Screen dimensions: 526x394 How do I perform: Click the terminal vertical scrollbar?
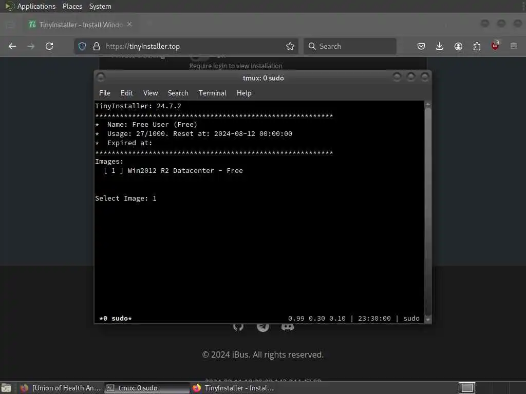428,212
